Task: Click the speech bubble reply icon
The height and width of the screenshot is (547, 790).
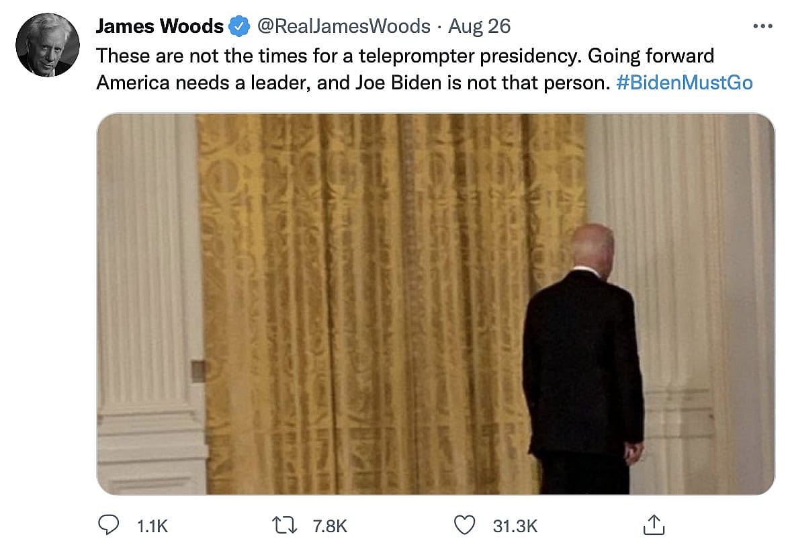Action: click(x=108, y=525)
